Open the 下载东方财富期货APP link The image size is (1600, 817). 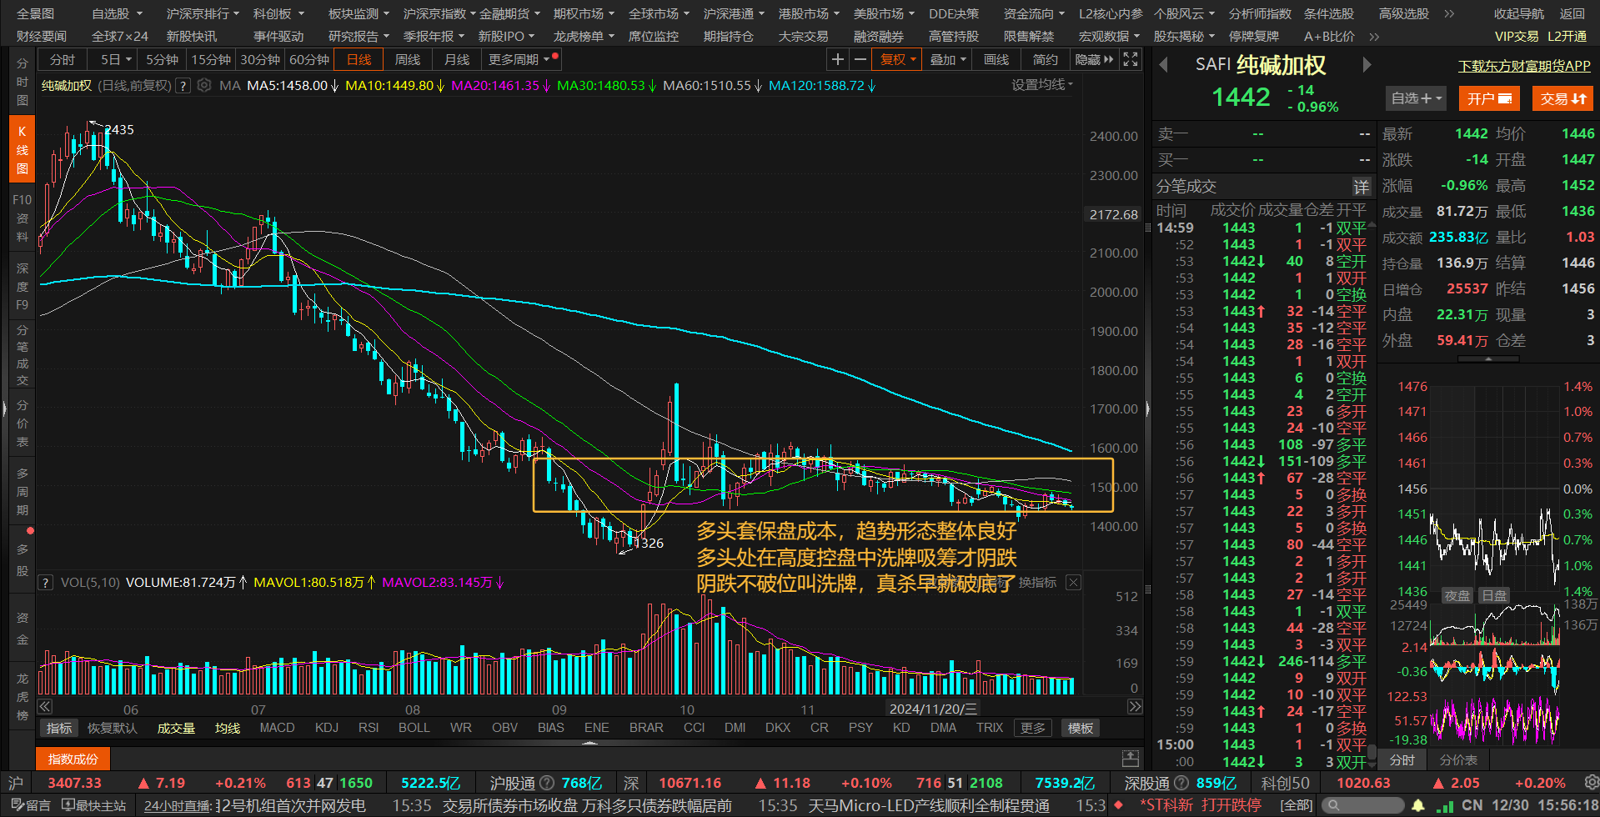(1524, 66)
